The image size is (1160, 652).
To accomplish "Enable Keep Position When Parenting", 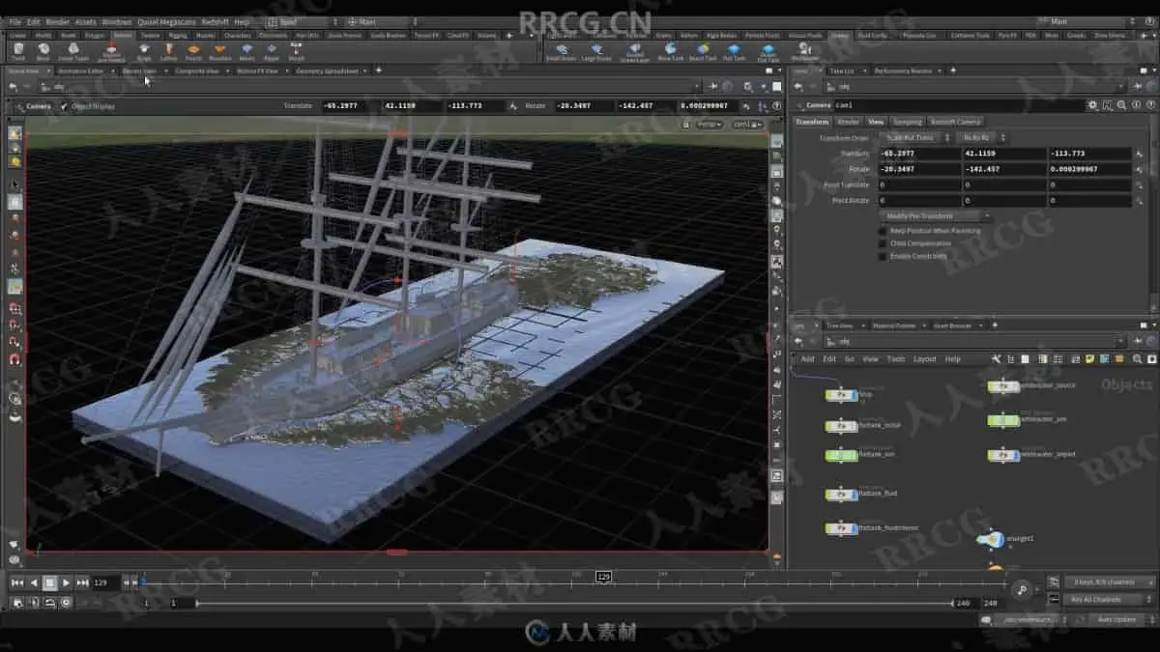I will point(883,231).
